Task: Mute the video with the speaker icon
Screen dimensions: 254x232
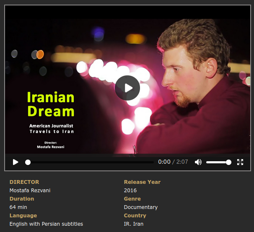Action: click(198, 162)
